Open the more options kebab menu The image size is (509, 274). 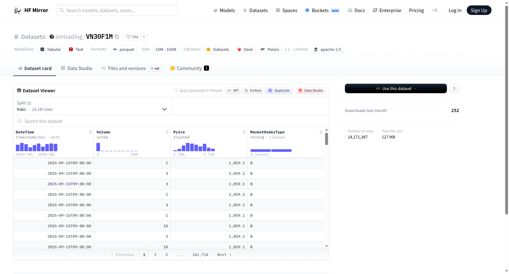pos(454,88)
